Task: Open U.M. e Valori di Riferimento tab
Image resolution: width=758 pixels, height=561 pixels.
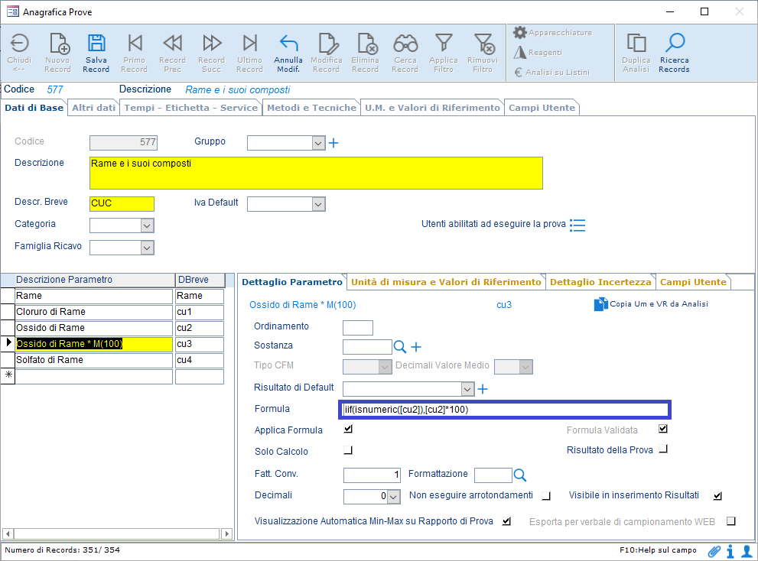Action: pyautogui.click(x=432, y=108)
